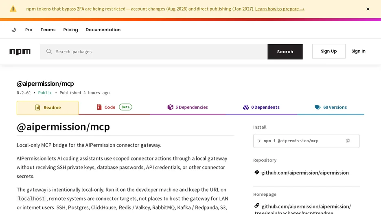Click the npm logo

(x=20, y=52)
